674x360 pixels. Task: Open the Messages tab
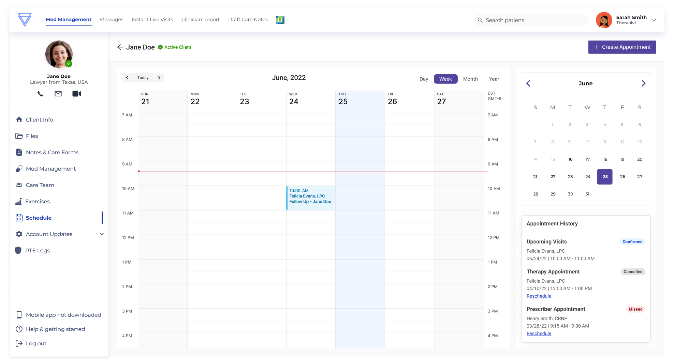112,20
